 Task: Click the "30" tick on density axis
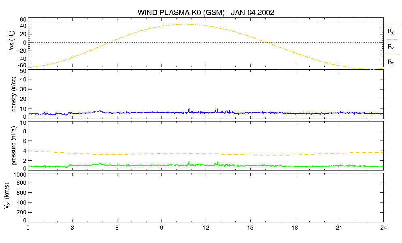point(23,89)
